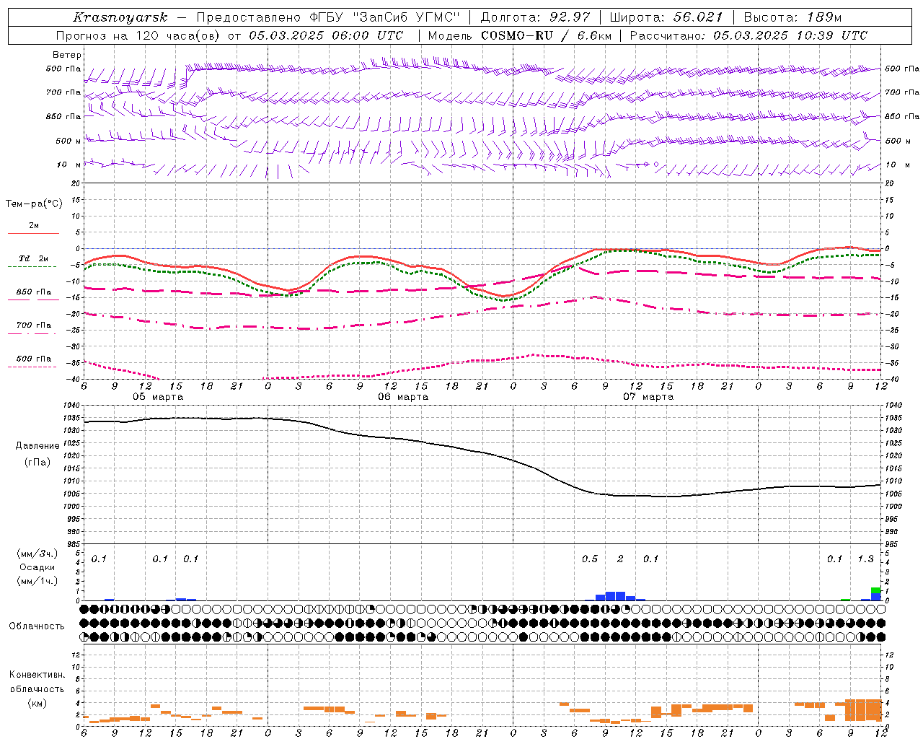Click the 'Давление' pressure panel label

tap(37, 446)
